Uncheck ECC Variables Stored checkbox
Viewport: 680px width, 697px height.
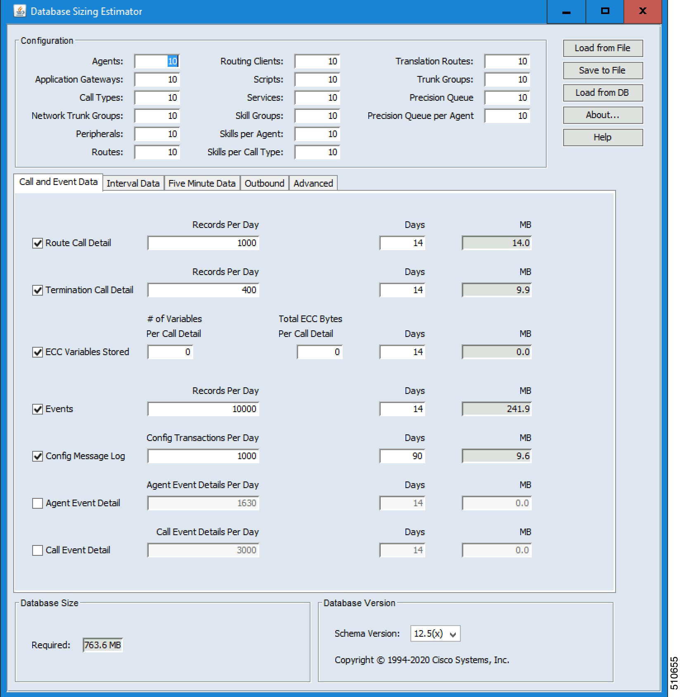[38, 352]
